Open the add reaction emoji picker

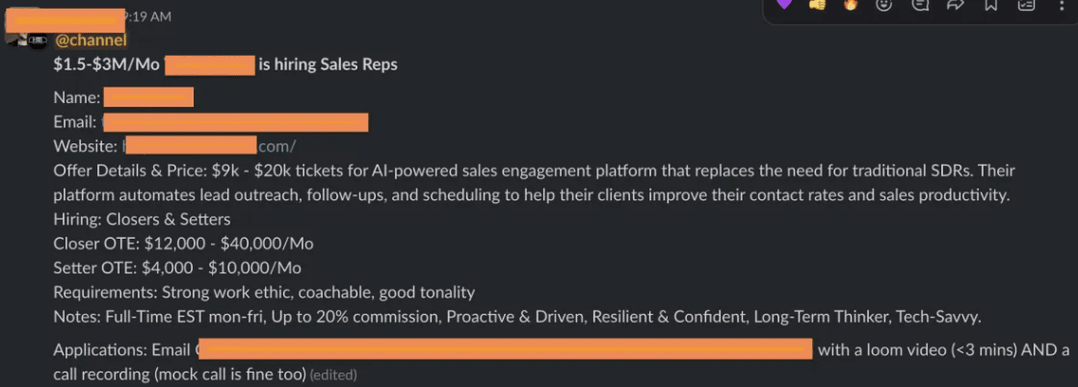tap(884, 5)
